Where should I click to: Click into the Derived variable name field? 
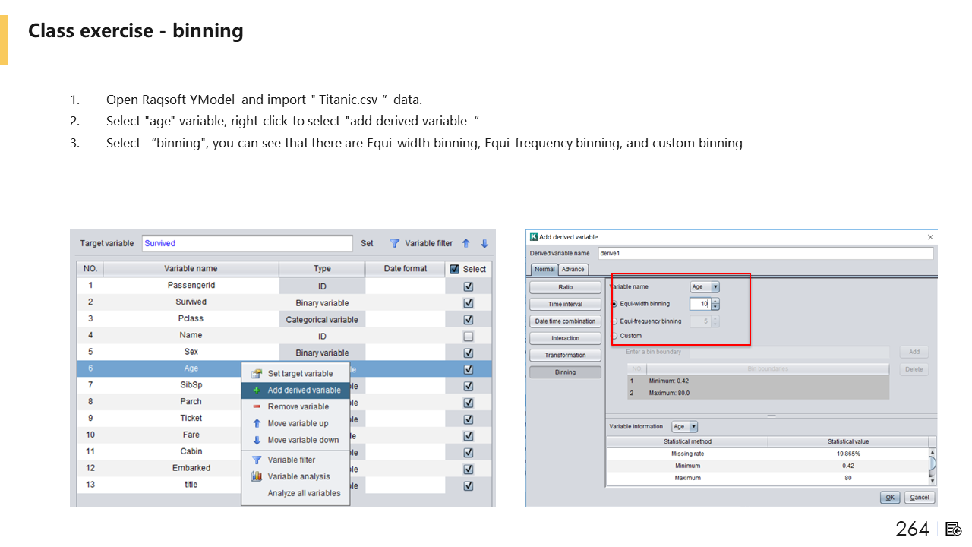tap(764, 253)
